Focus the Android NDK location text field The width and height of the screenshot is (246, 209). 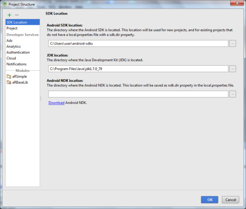click(138, 94)
